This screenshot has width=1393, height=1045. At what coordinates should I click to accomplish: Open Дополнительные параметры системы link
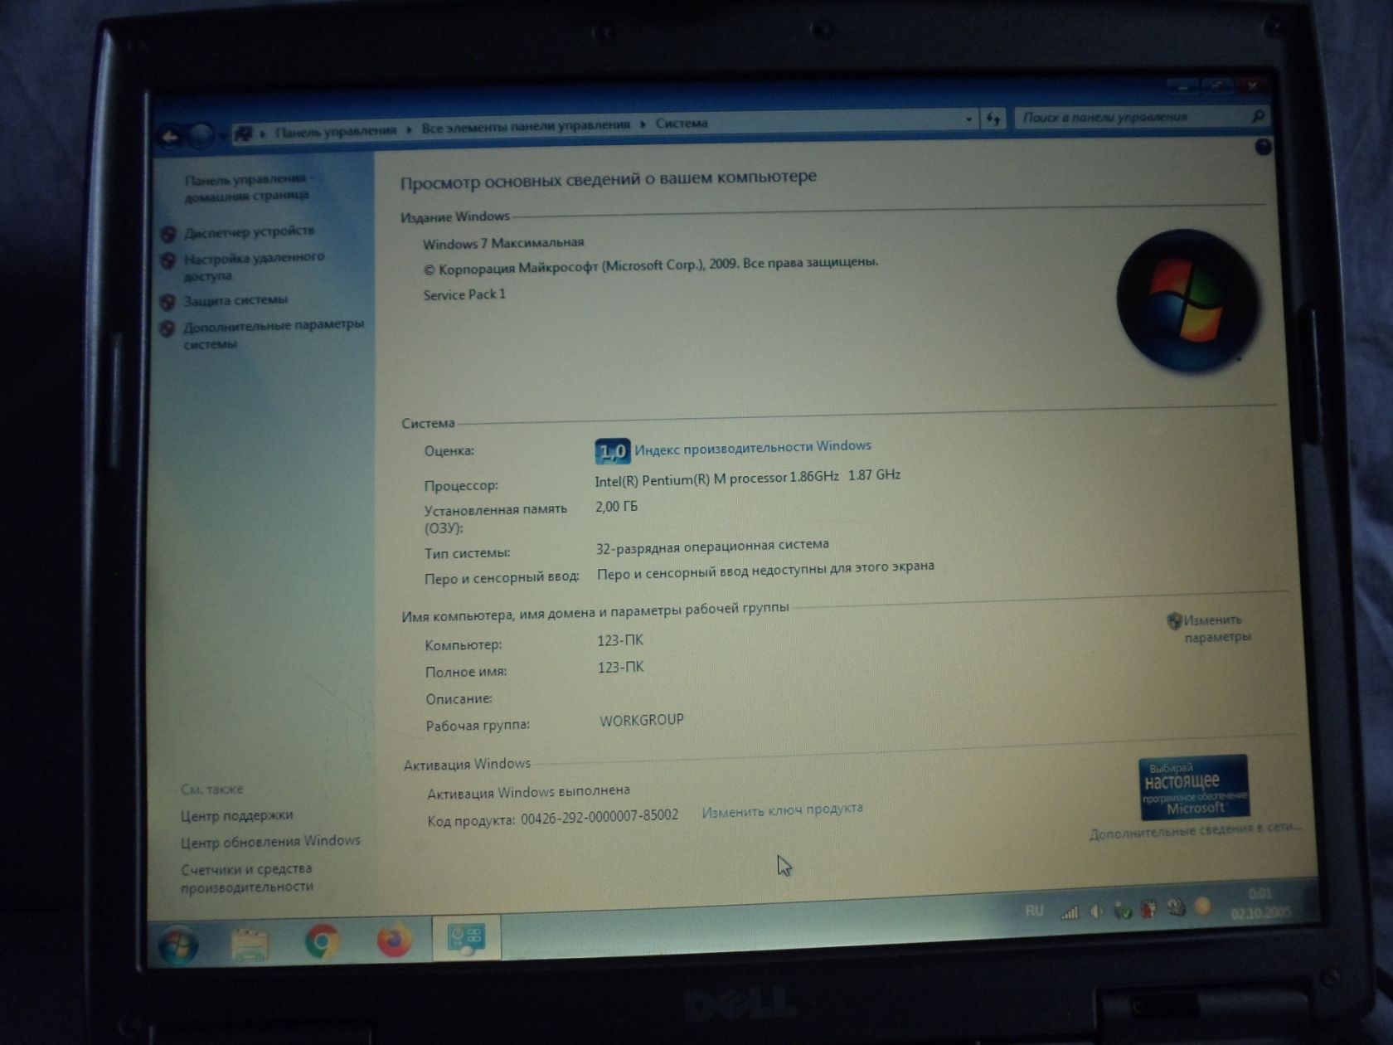(274, 333)
